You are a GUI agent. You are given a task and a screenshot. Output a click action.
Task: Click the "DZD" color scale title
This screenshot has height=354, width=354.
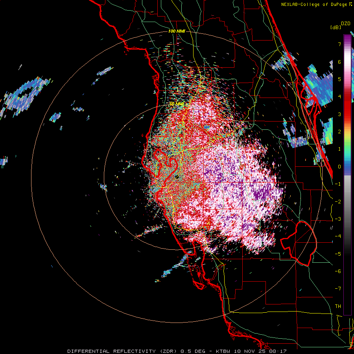point(346,24)
